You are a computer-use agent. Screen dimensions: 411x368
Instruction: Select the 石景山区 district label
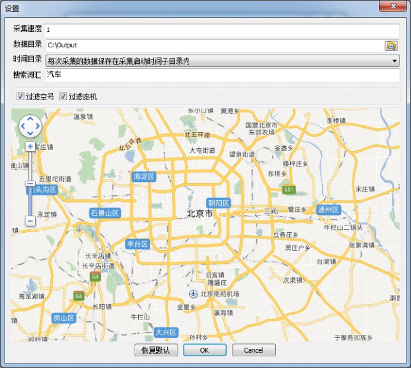(x=105, y=213)
